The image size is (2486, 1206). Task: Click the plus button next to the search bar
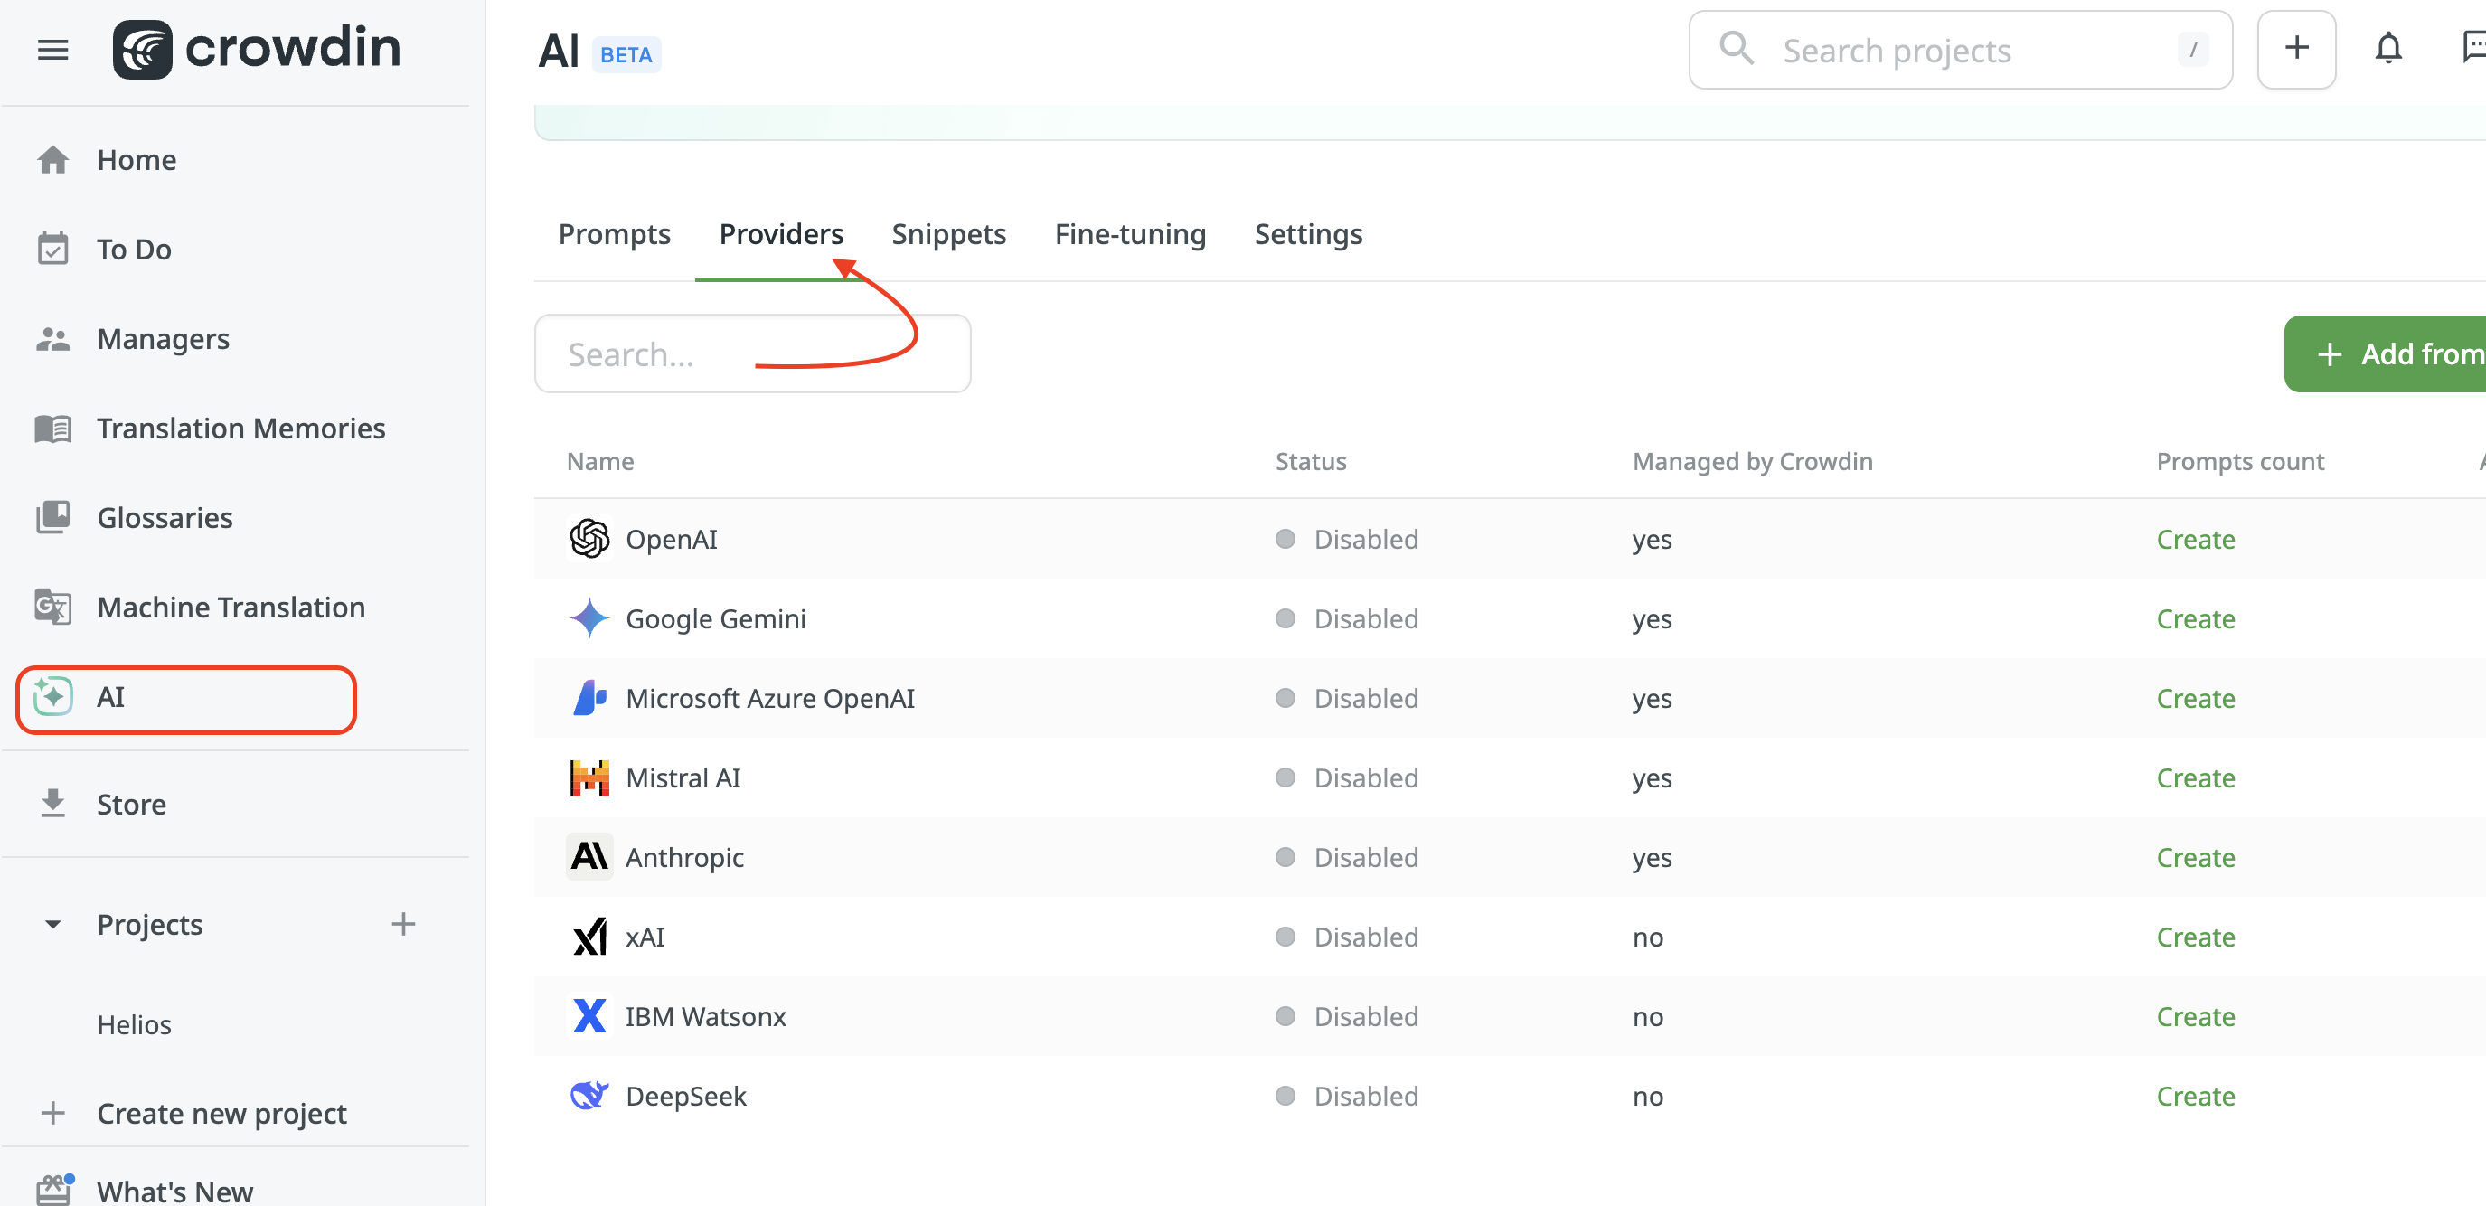tap(2296, 48)
